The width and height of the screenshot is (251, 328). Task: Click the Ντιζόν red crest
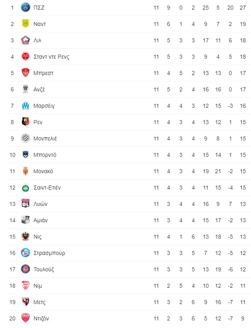[x=26, y=318]
